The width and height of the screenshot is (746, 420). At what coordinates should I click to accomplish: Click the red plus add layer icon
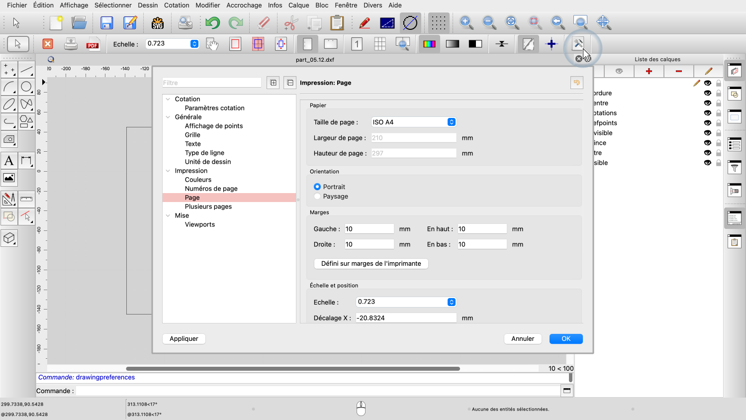click(649, 71)
